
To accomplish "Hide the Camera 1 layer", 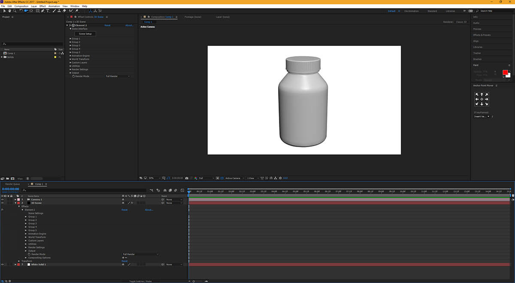I will 2,199.
